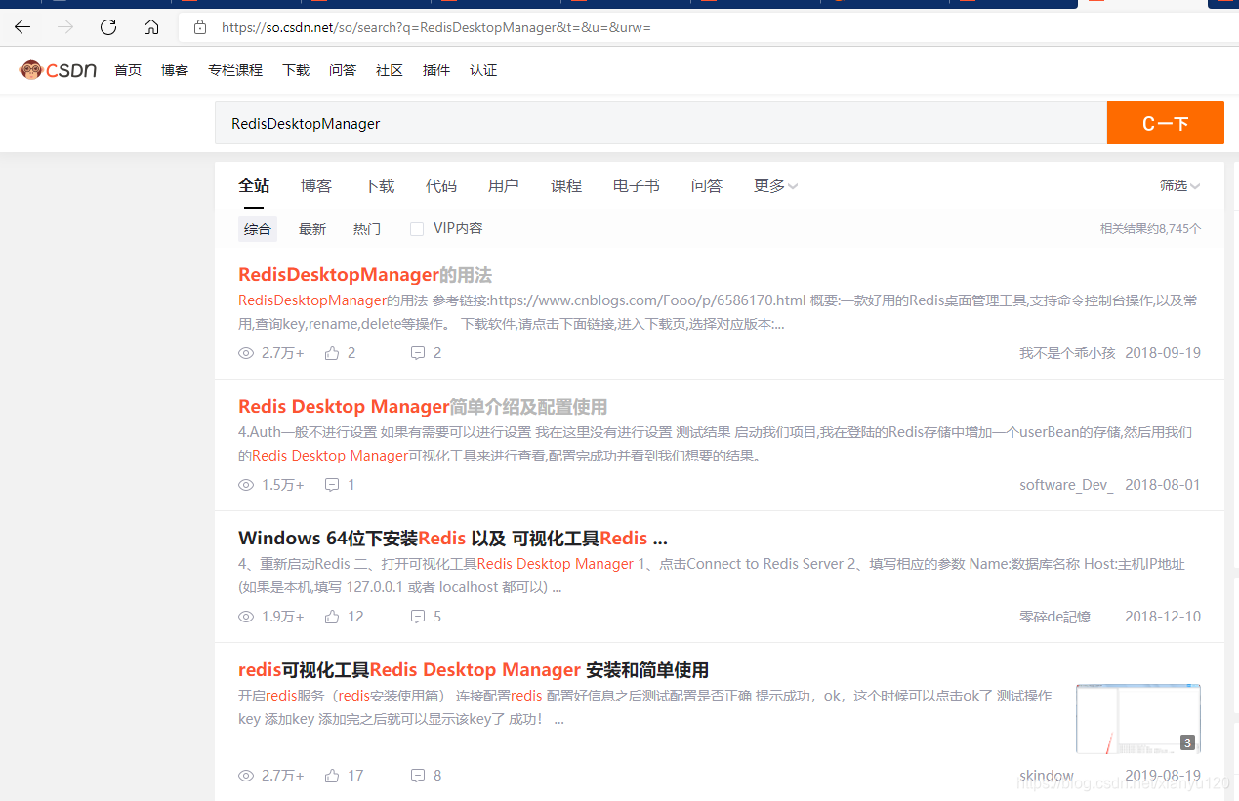Screen dimensions: 1239x801
Task: Open 问答 in the top navigation
Action: 343,70
